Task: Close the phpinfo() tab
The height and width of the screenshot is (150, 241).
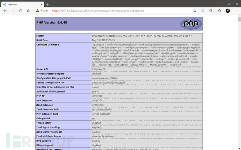Action: (x=41, y=5)
